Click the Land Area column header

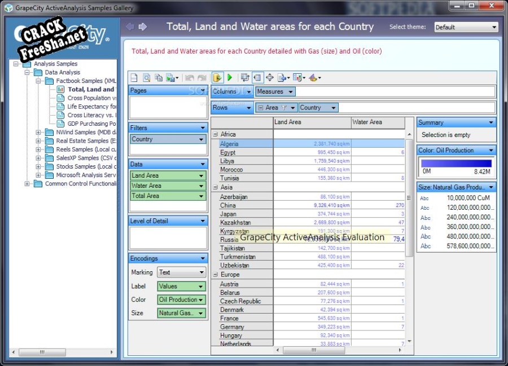tap(312, 122)
